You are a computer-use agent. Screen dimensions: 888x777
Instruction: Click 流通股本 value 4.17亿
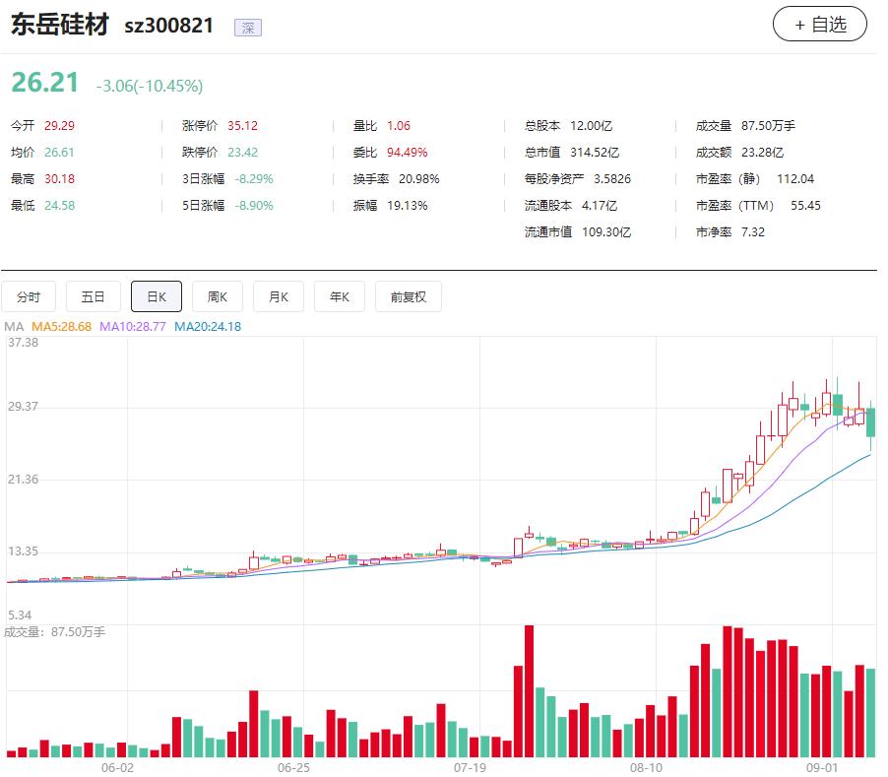[x=600, y=206]
